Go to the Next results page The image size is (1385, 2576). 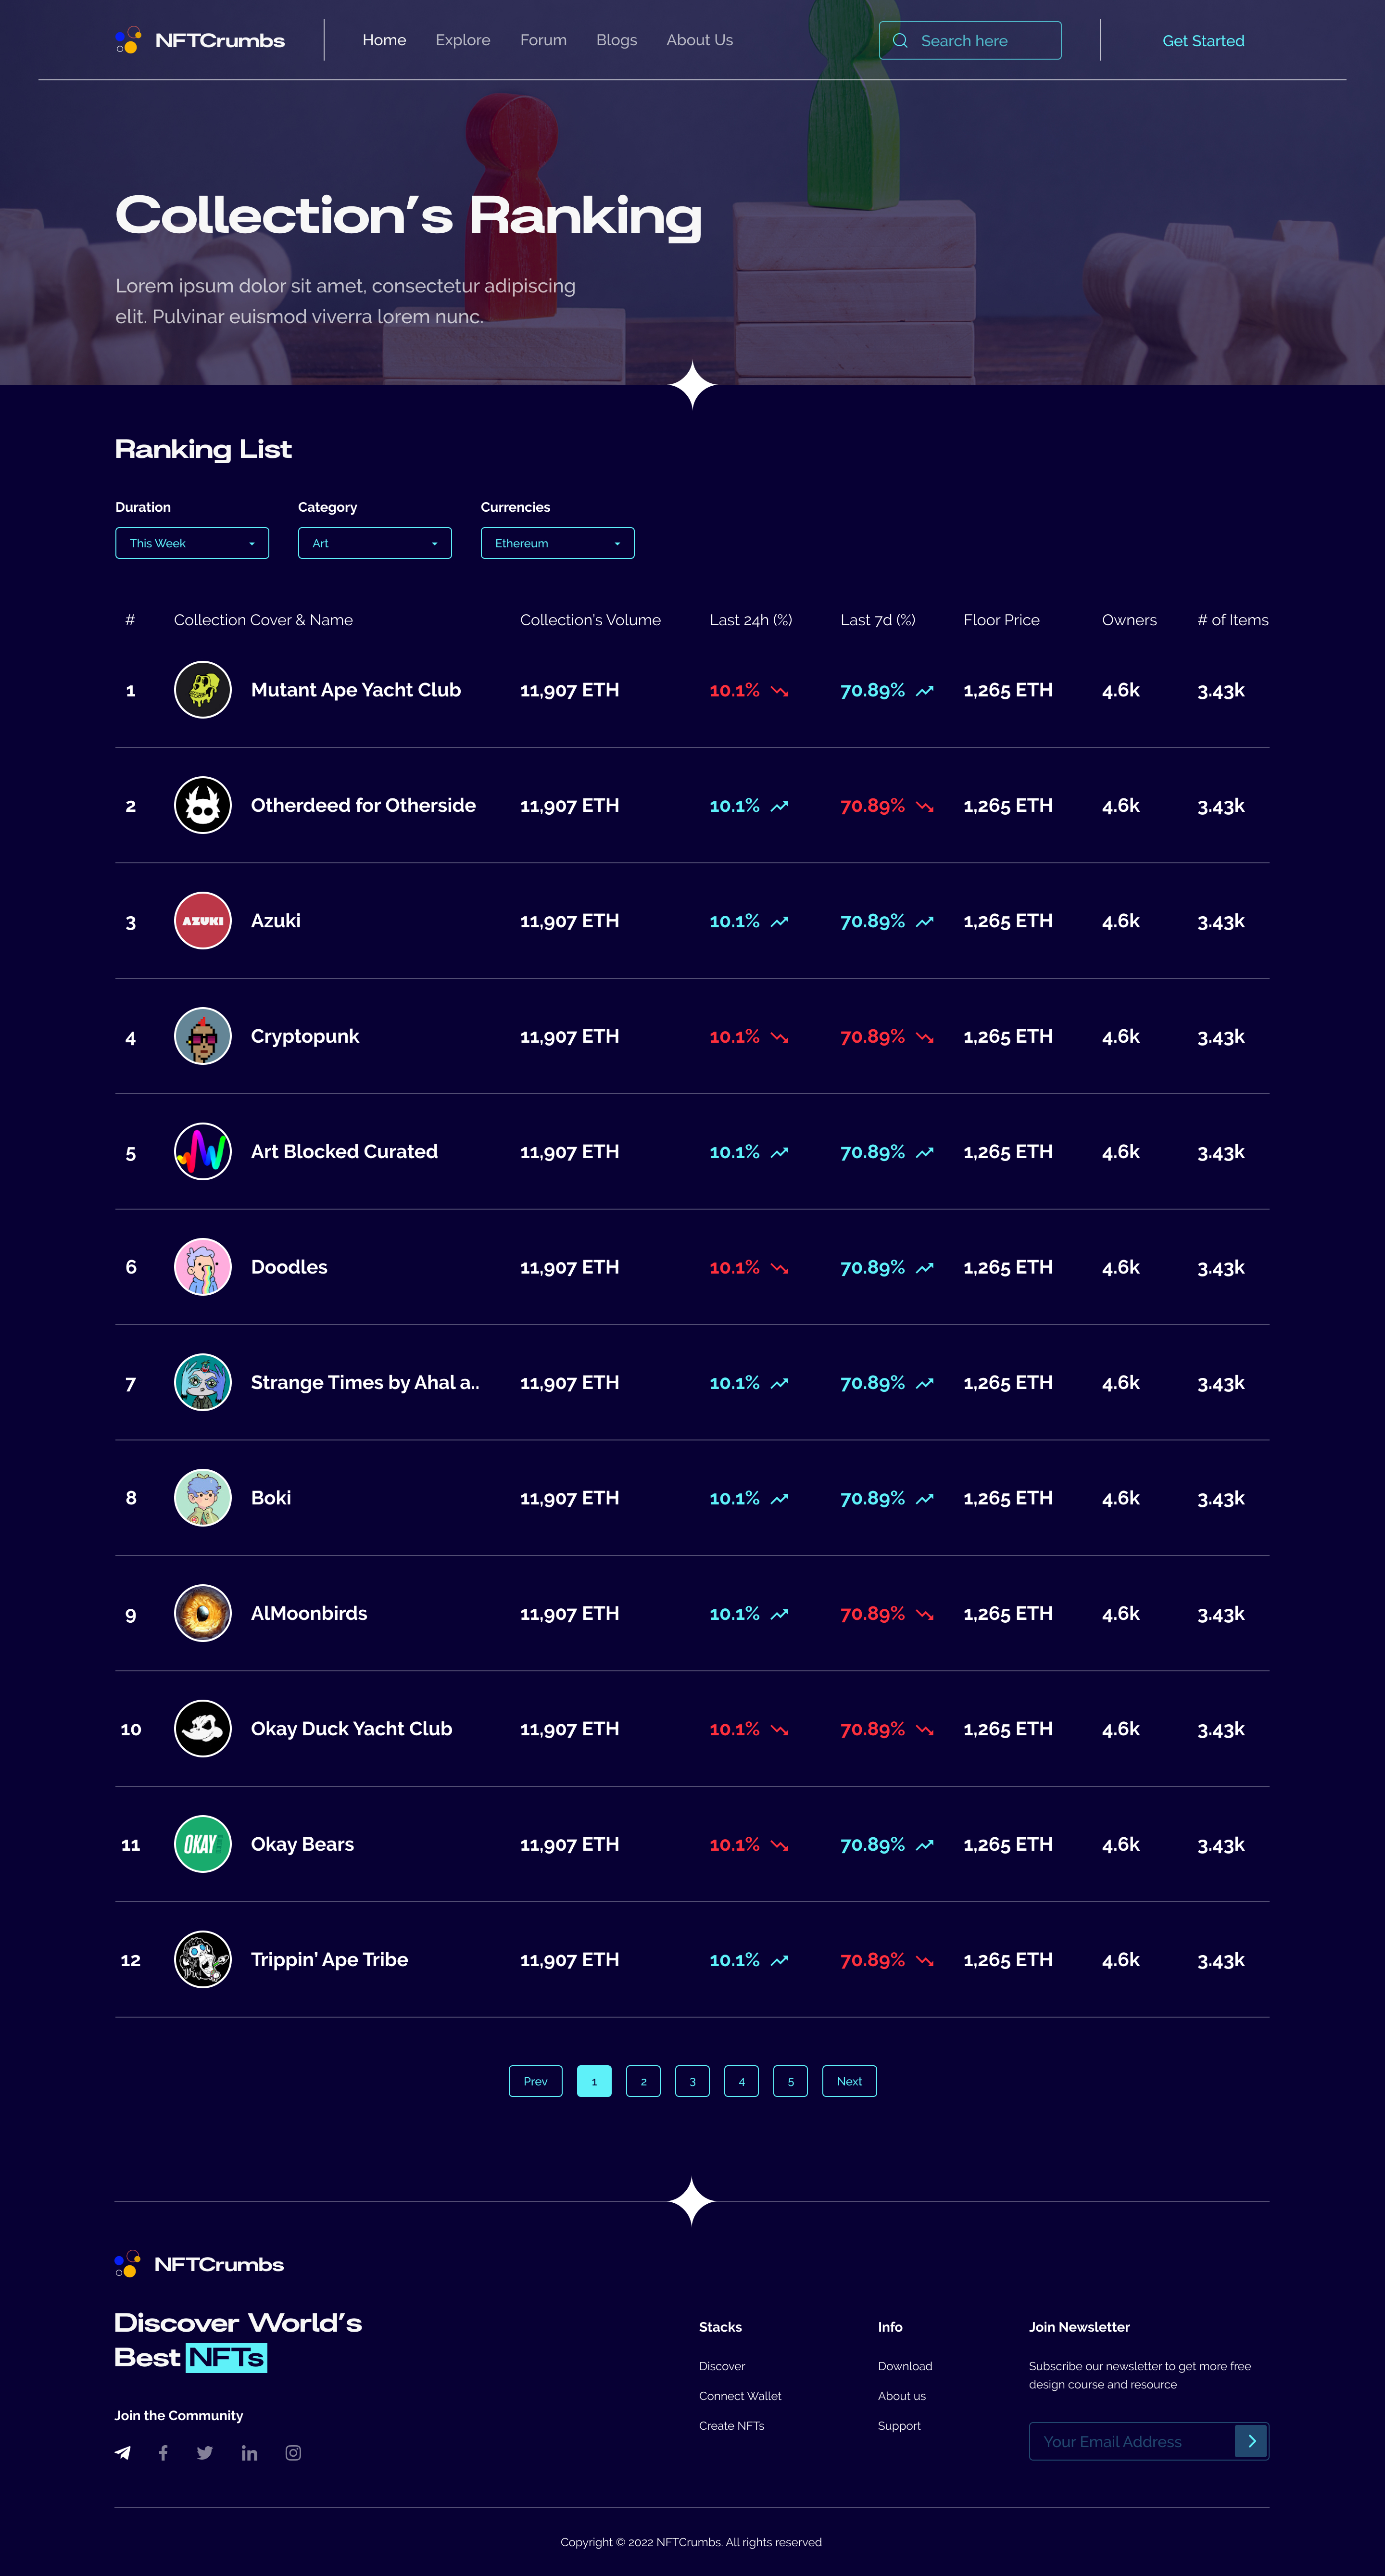(x=849, y=2081)
